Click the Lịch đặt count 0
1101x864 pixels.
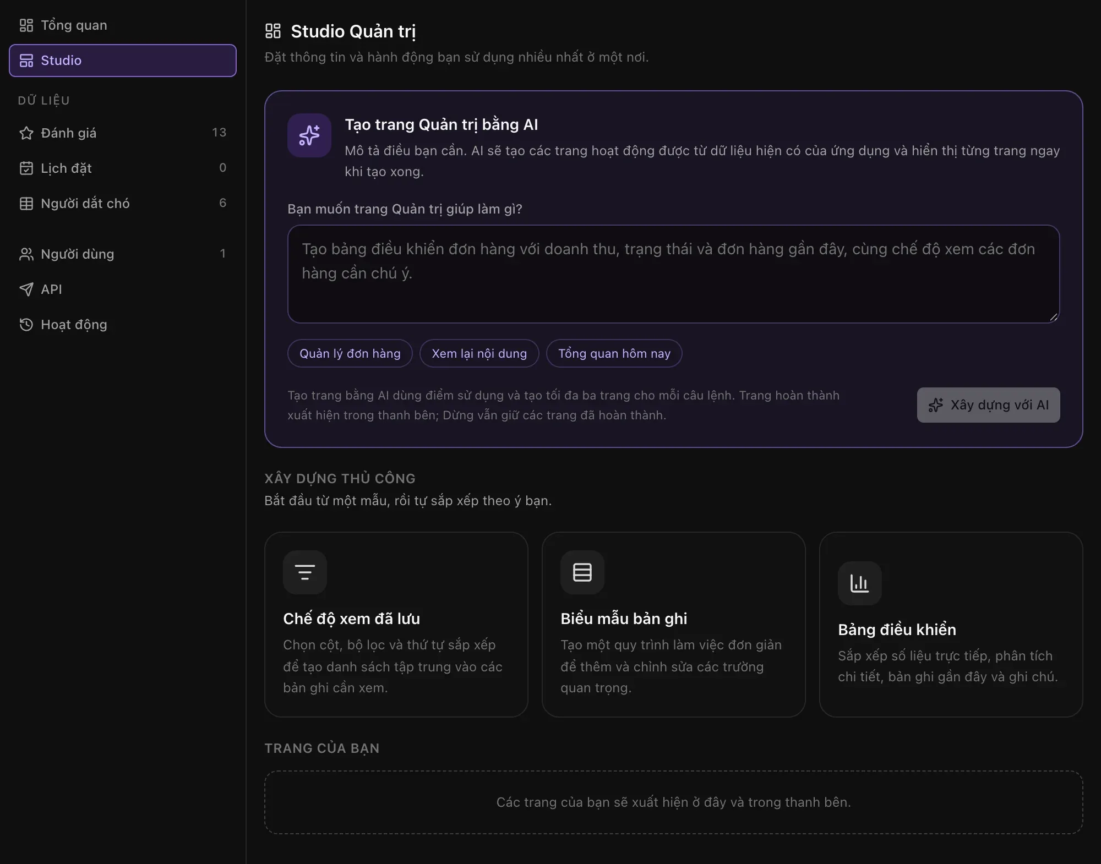point(222,168)
